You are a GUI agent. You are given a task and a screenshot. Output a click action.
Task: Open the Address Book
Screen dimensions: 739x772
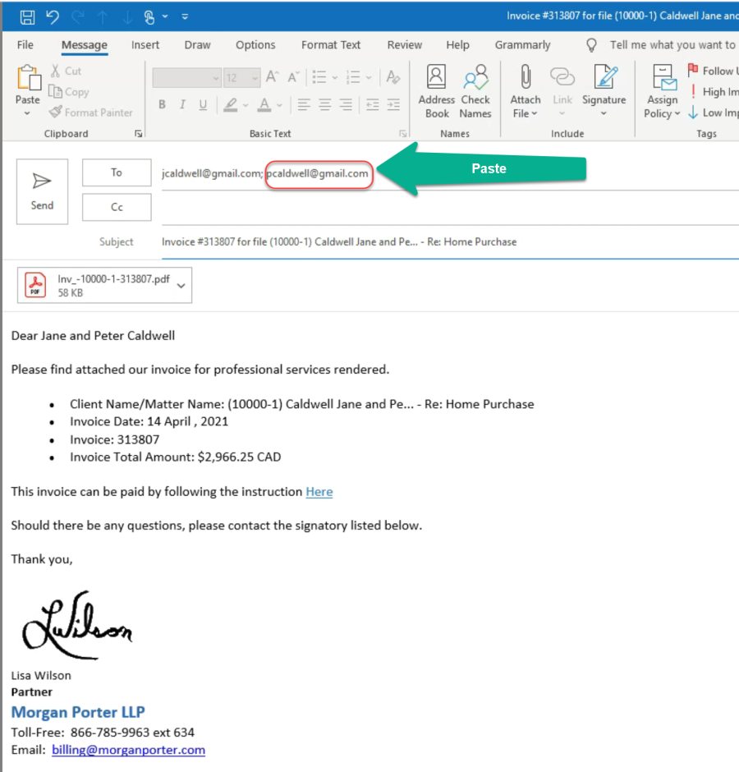[437, 92]
